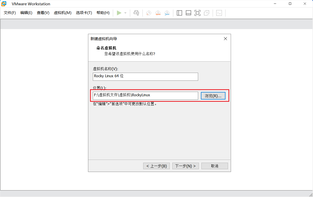Click the Unity mode toolbar icon

tap(206, 13)
